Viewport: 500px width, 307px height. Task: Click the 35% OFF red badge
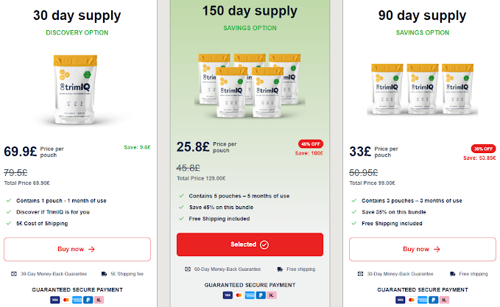coord(481,148)
